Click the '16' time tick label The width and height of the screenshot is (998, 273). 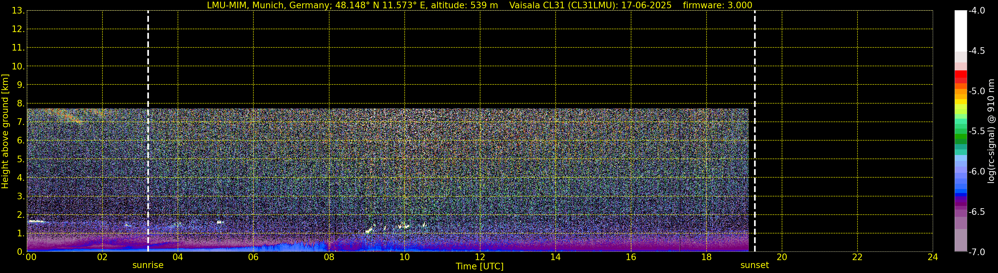tap(631, 257)
